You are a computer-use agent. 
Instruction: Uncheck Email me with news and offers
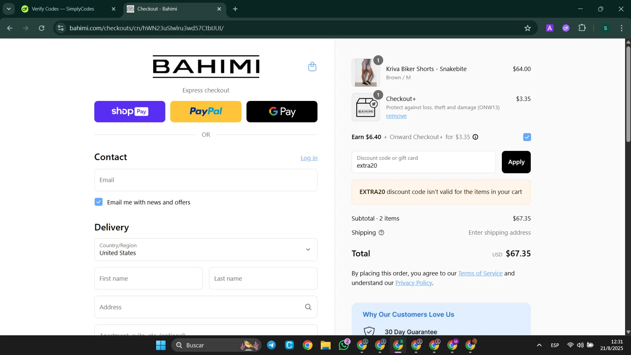[x=98, y=202]
